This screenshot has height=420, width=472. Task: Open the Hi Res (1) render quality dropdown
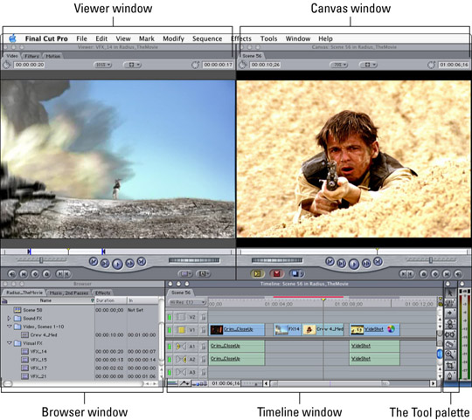tap(187, 302)
